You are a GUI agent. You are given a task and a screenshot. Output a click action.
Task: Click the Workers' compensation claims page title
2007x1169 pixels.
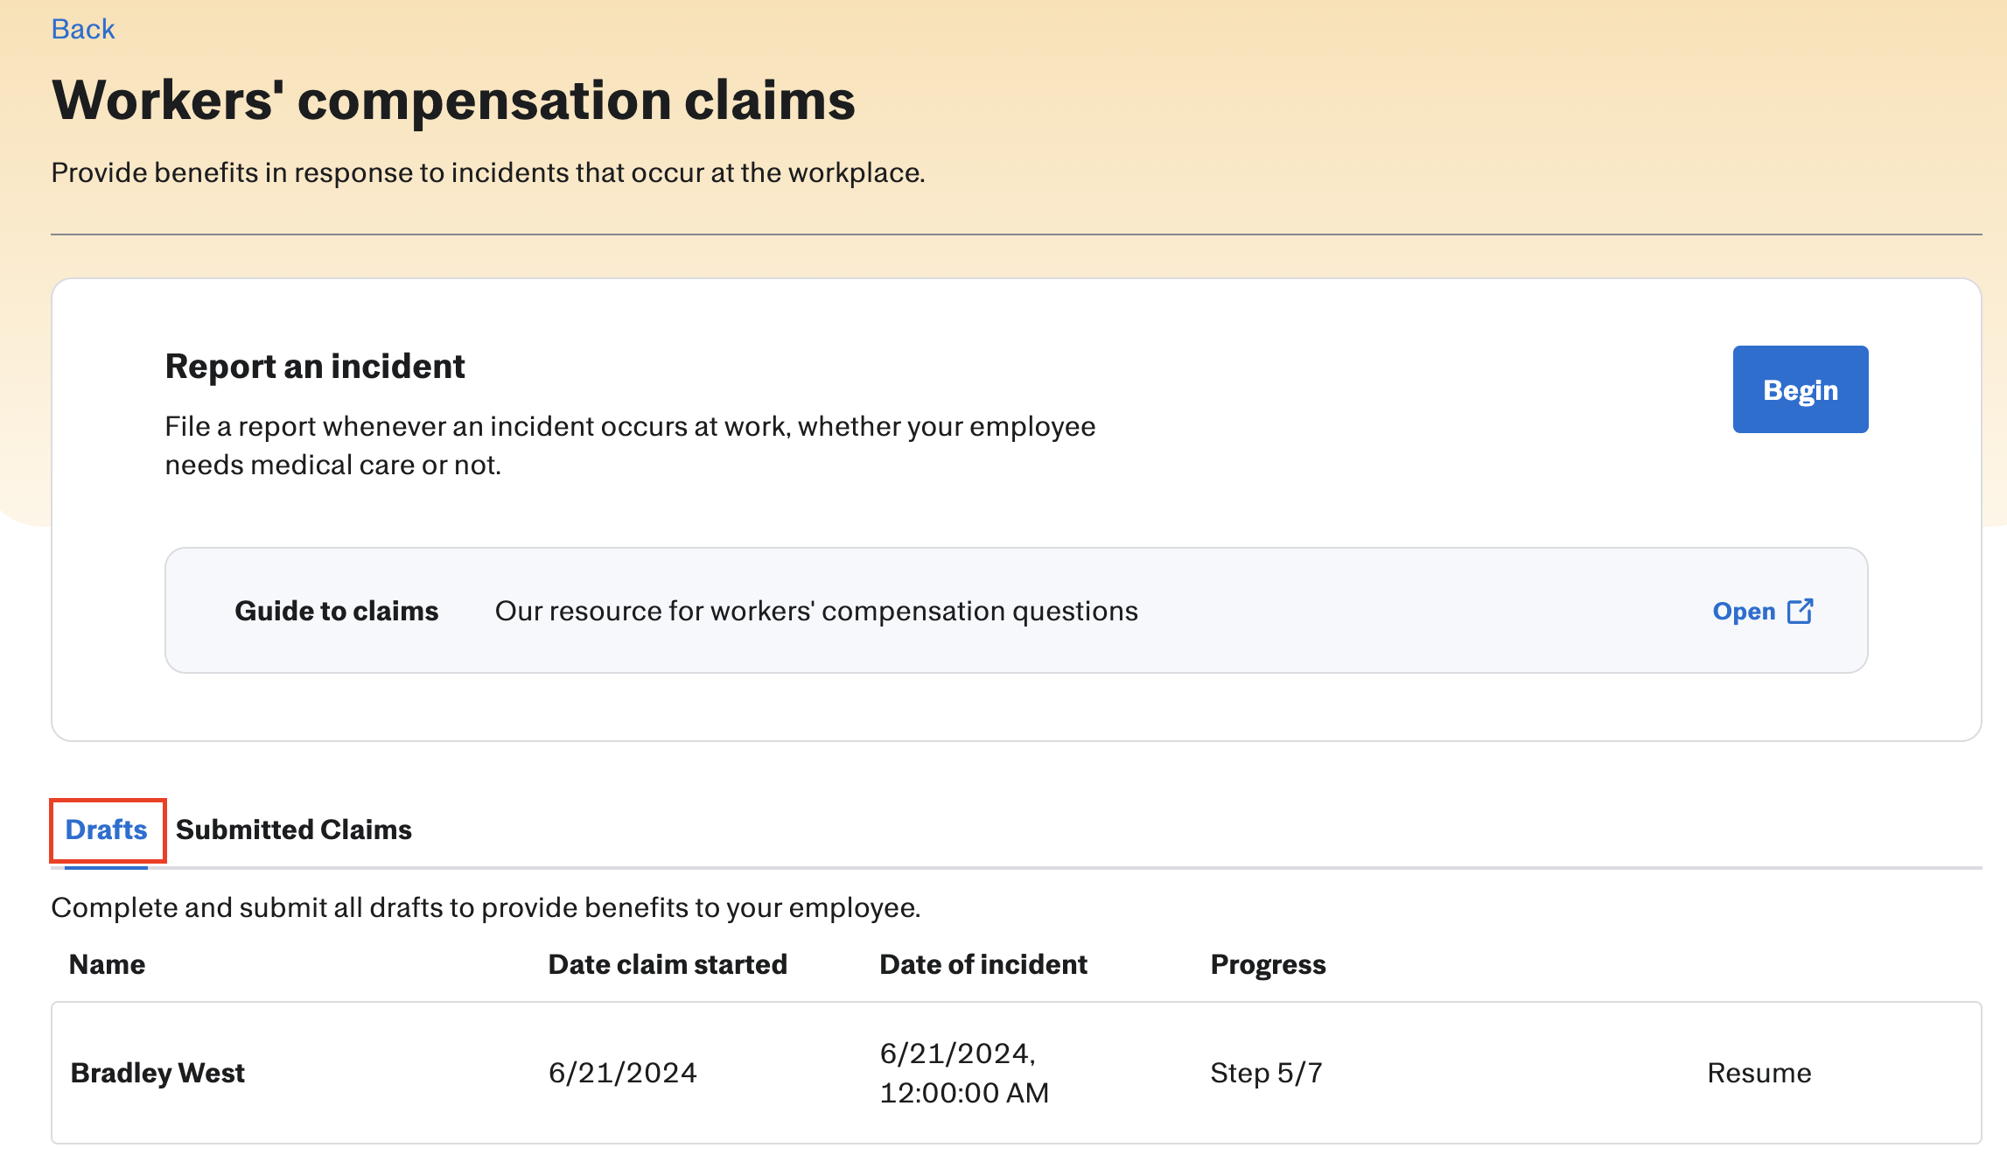click(x=453, y=100)
